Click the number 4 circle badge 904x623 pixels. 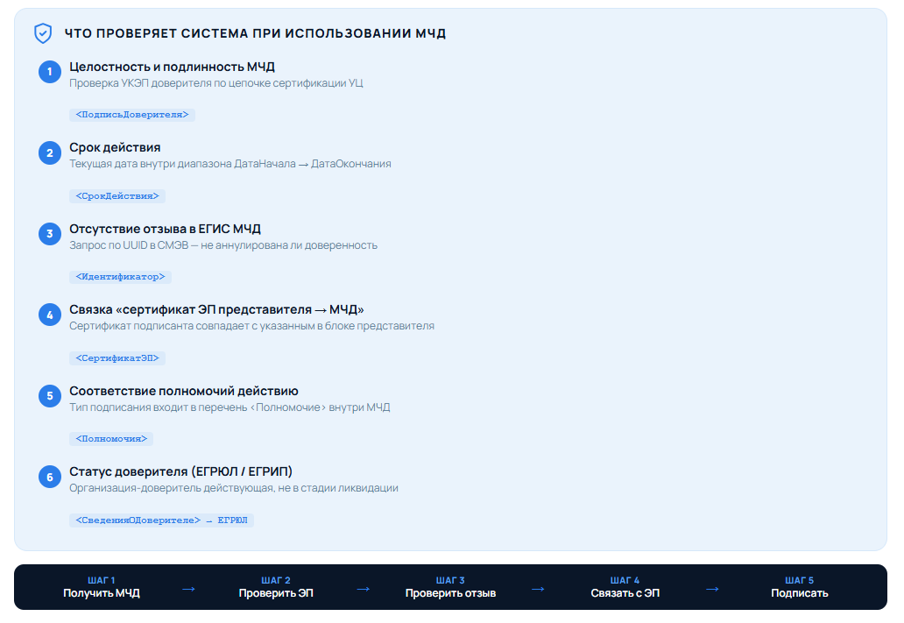click(x=50, y=315)
